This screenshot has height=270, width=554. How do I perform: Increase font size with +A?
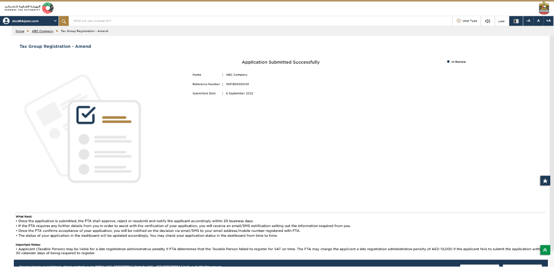click(549, 21)
